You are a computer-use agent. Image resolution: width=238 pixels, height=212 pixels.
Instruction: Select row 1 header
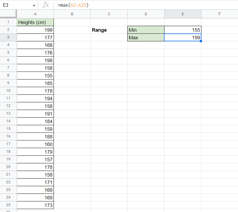click(x=8, y=22)
